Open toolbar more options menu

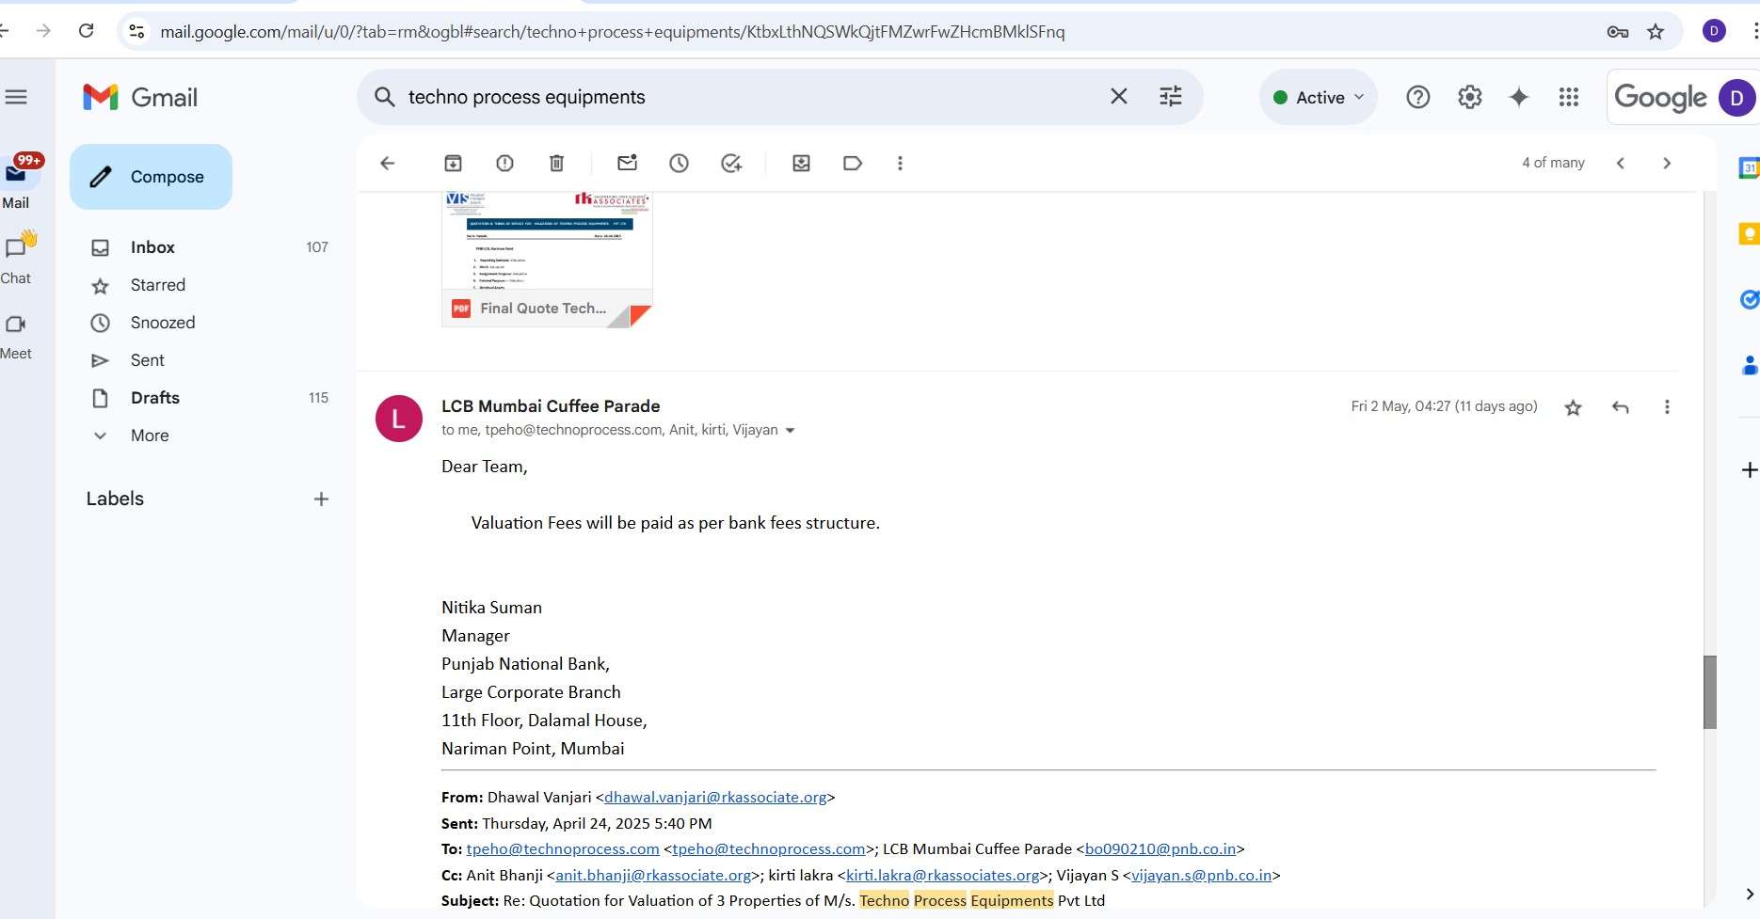[900, 163]
